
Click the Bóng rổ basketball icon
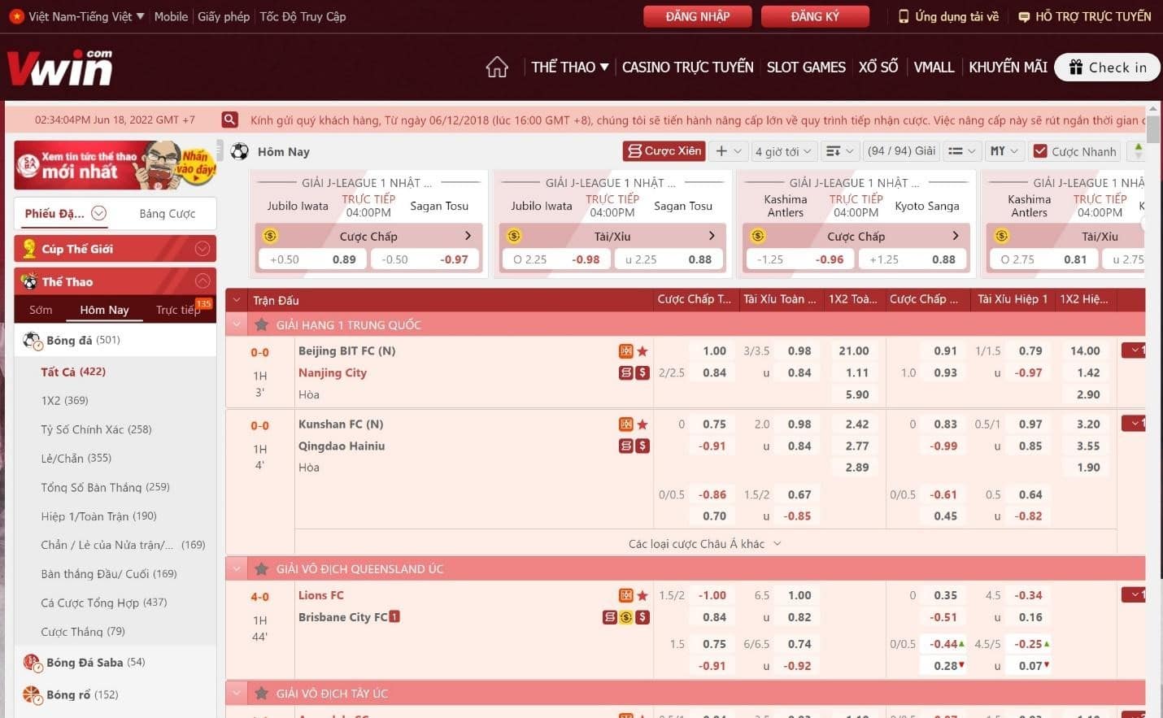pos(33,695)
